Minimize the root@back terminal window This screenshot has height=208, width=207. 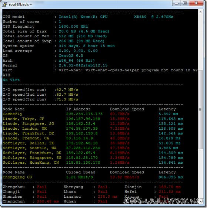(176, 3)
